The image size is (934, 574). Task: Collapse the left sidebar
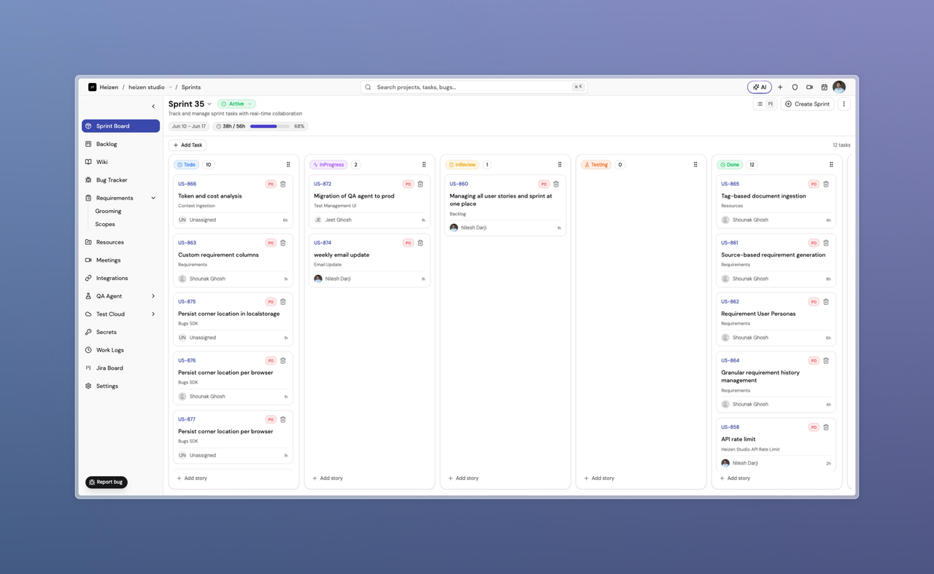coord(153,106)
